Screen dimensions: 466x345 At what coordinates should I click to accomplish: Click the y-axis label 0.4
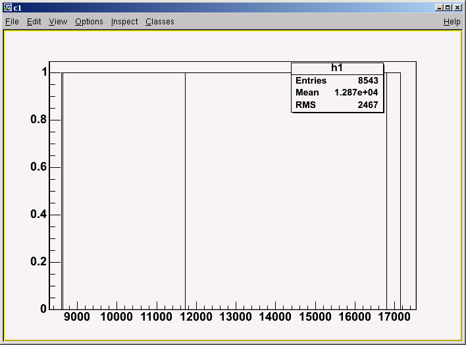[x=39, y=214]
